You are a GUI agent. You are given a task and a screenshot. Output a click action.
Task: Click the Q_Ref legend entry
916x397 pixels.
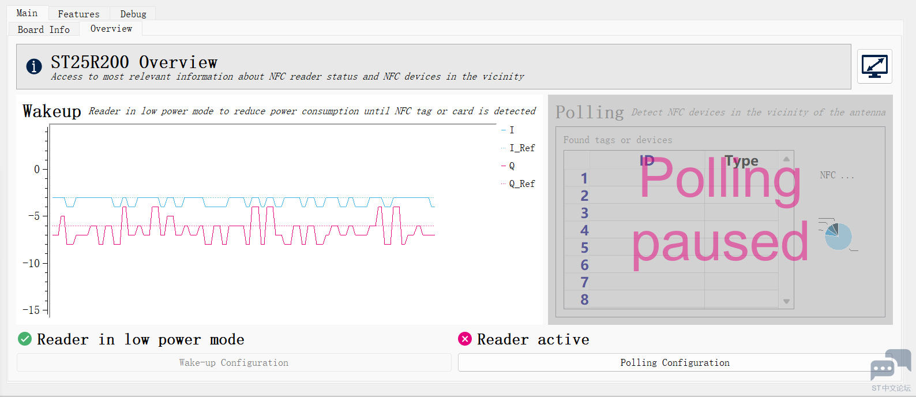click(x=519, y=183)
